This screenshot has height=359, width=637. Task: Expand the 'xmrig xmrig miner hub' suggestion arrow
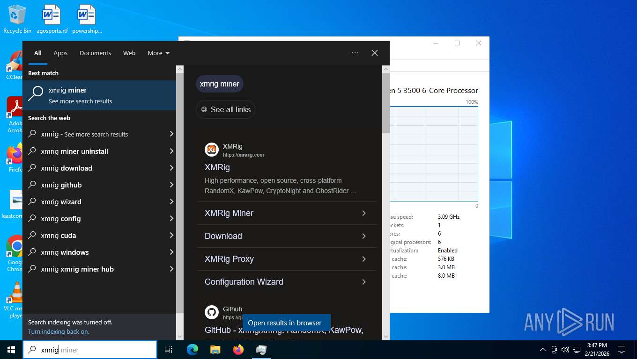tap(171, 269)
